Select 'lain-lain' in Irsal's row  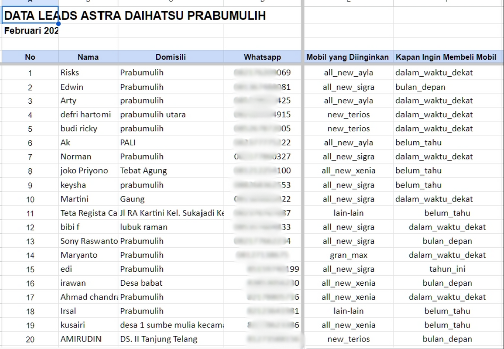point(348,311)
